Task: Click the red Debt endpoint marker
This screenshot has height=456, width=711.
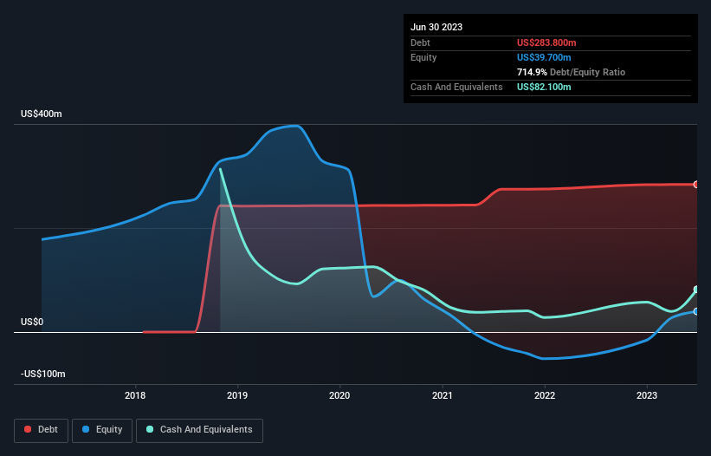Action: [x=696, y=185]
